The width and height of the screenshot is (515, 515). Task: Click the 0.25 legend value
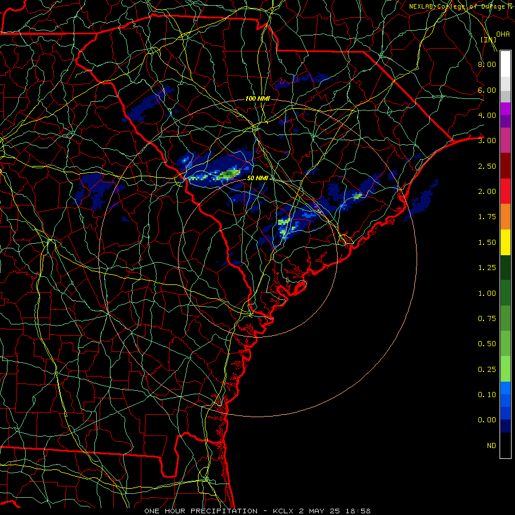(487, 370)
